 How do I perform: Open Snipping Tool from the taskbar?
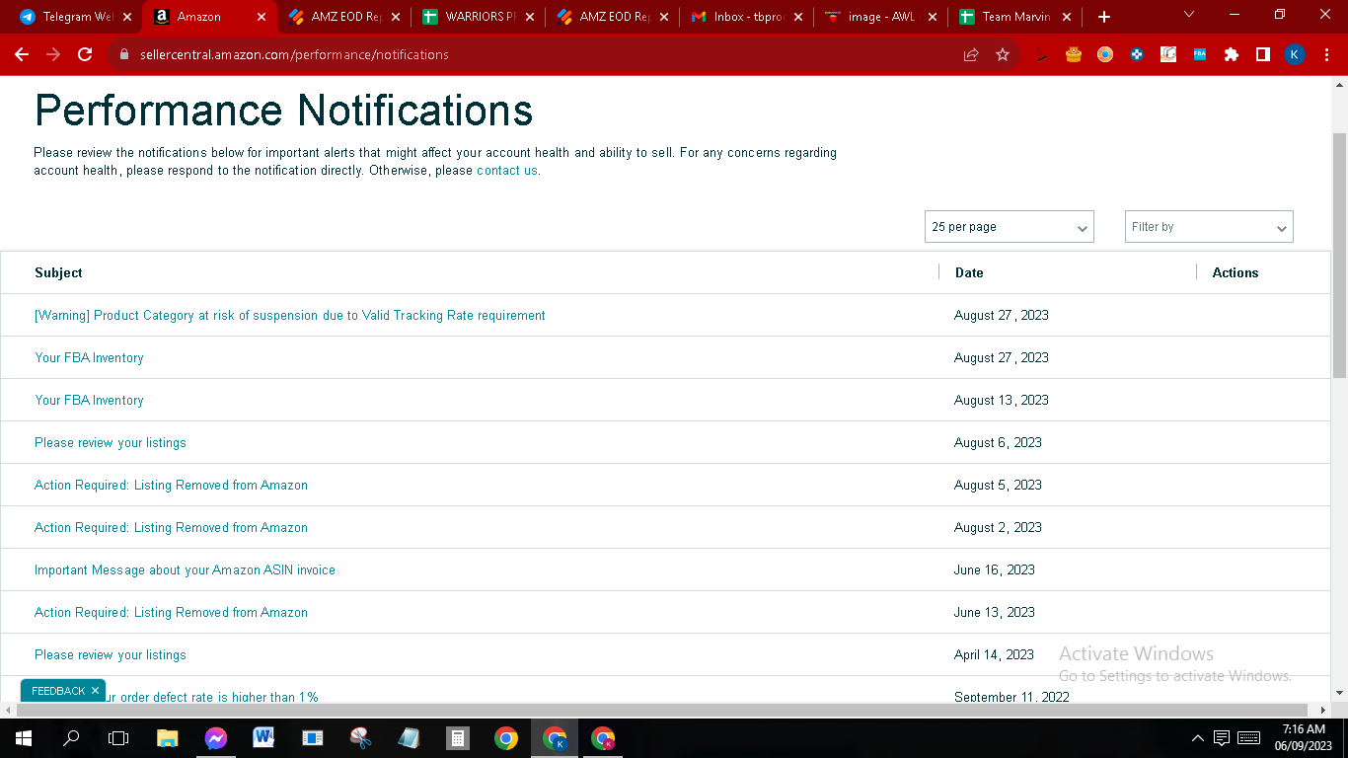[360, 738]
